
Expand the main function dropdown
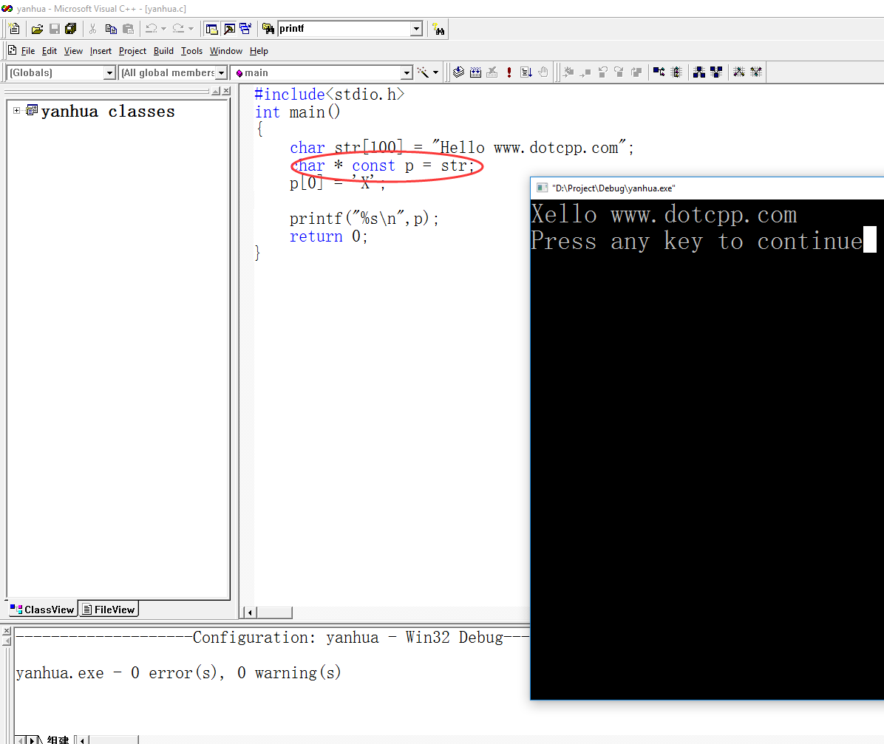point(406,72)
